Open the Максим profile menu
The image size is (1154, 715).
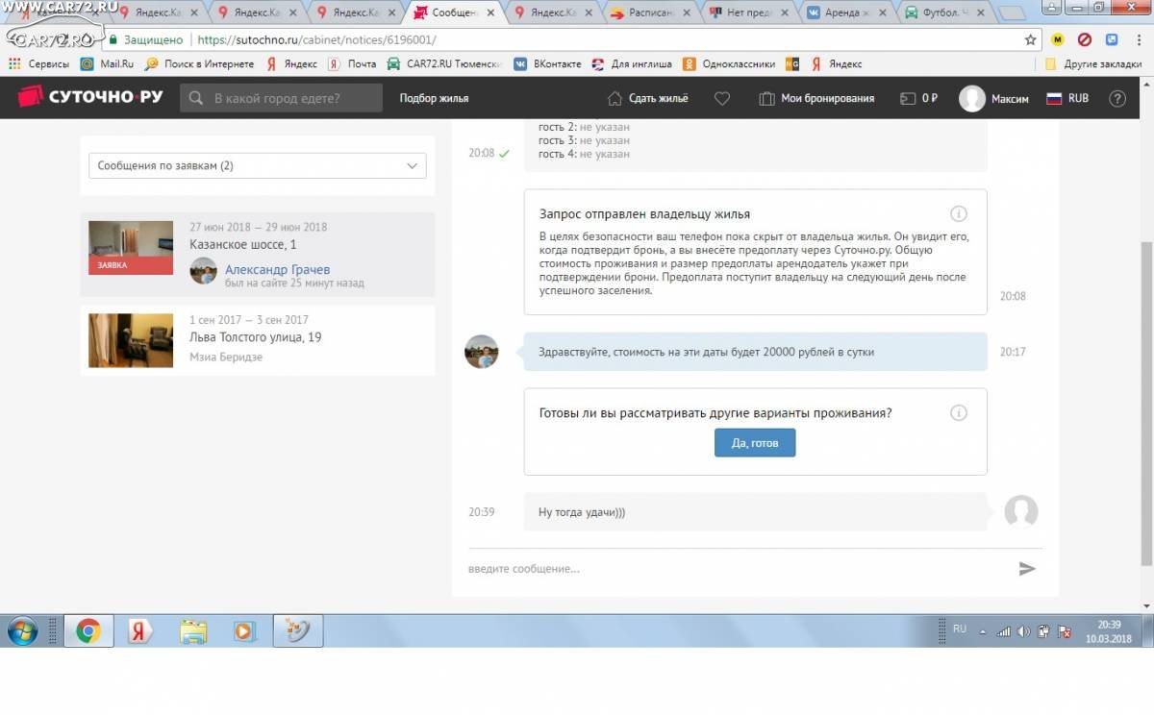point(994,98)
